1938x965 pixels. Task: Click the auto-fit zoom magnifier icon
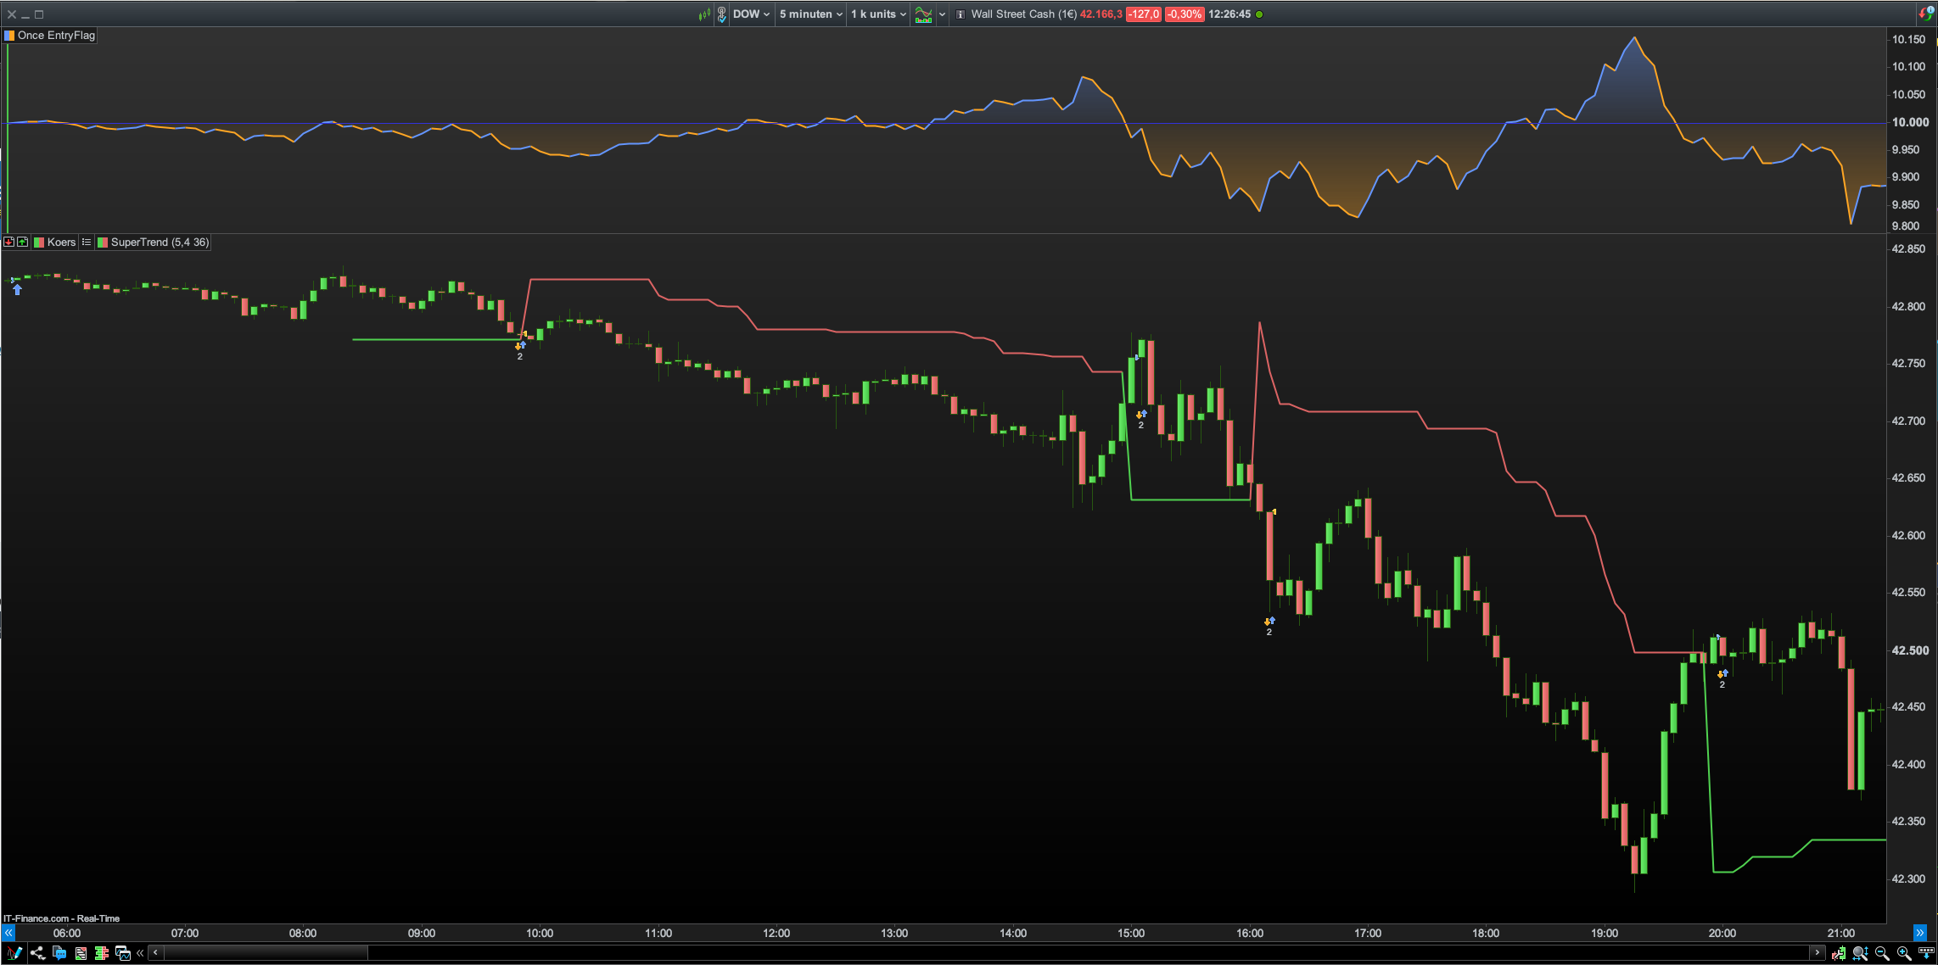tap(1860, 953)
